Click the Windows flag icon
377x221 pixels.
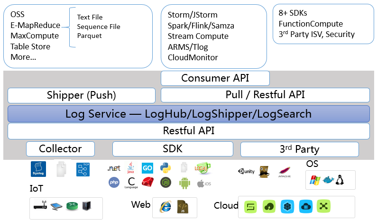pyautogui.click(x=315, y=180)
